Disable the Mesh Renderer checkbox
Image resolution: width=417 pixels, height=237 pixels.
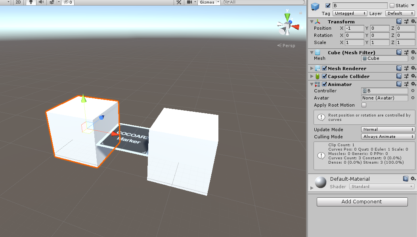click(325, 68)
